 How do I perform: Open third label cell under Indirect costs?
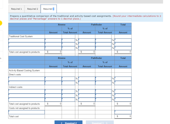pyautogui.click(x=27, y=100)
